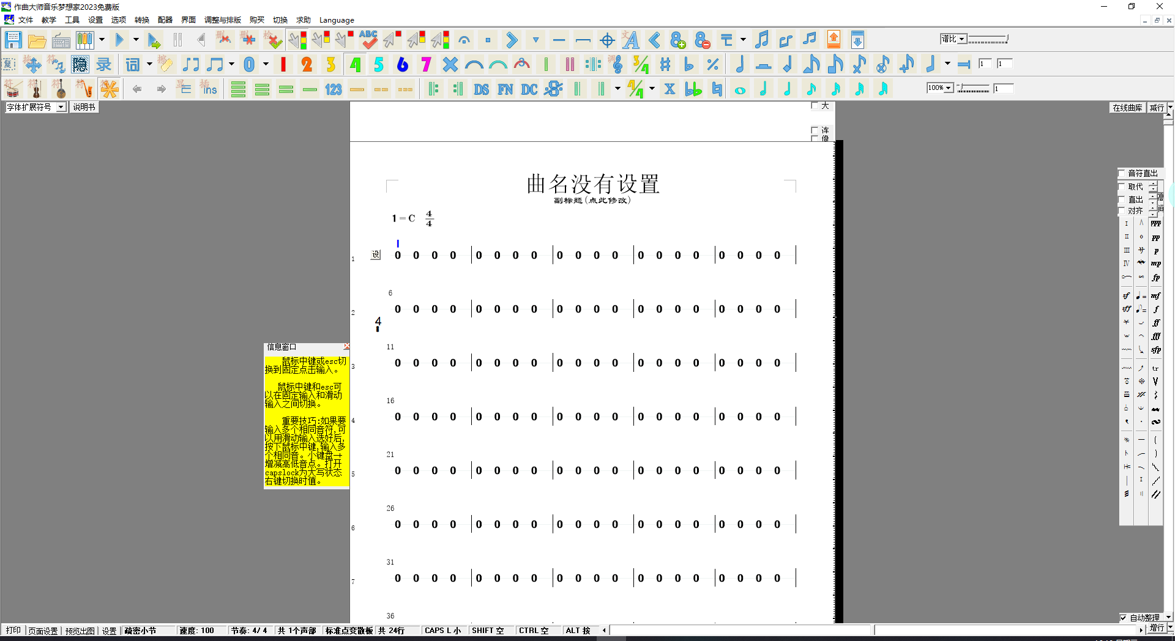The height and width of the screenshot is (641, 1175).
Task: Enable the 音符直出 checkbox
Action: pos(1122,173)
